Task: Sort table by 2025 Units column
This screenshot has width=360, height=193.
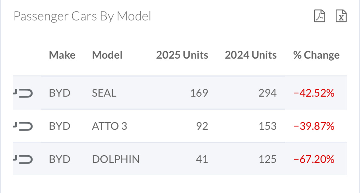Action: pyautogui.click(x=182, y=55)
